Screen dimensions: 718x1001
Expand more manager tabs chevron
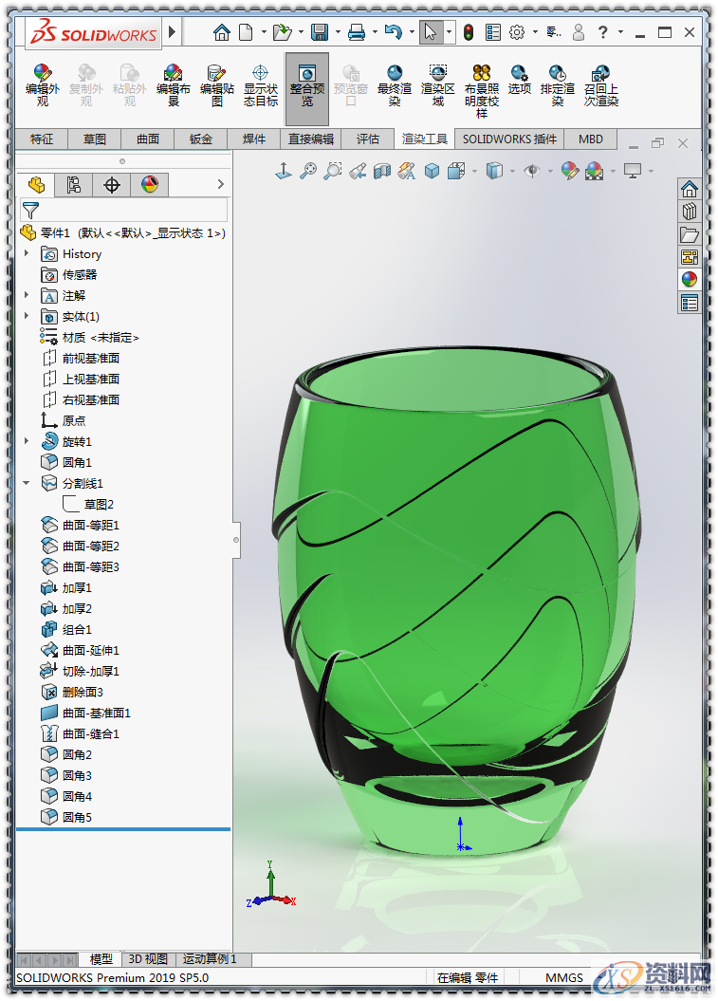[221, 184]
